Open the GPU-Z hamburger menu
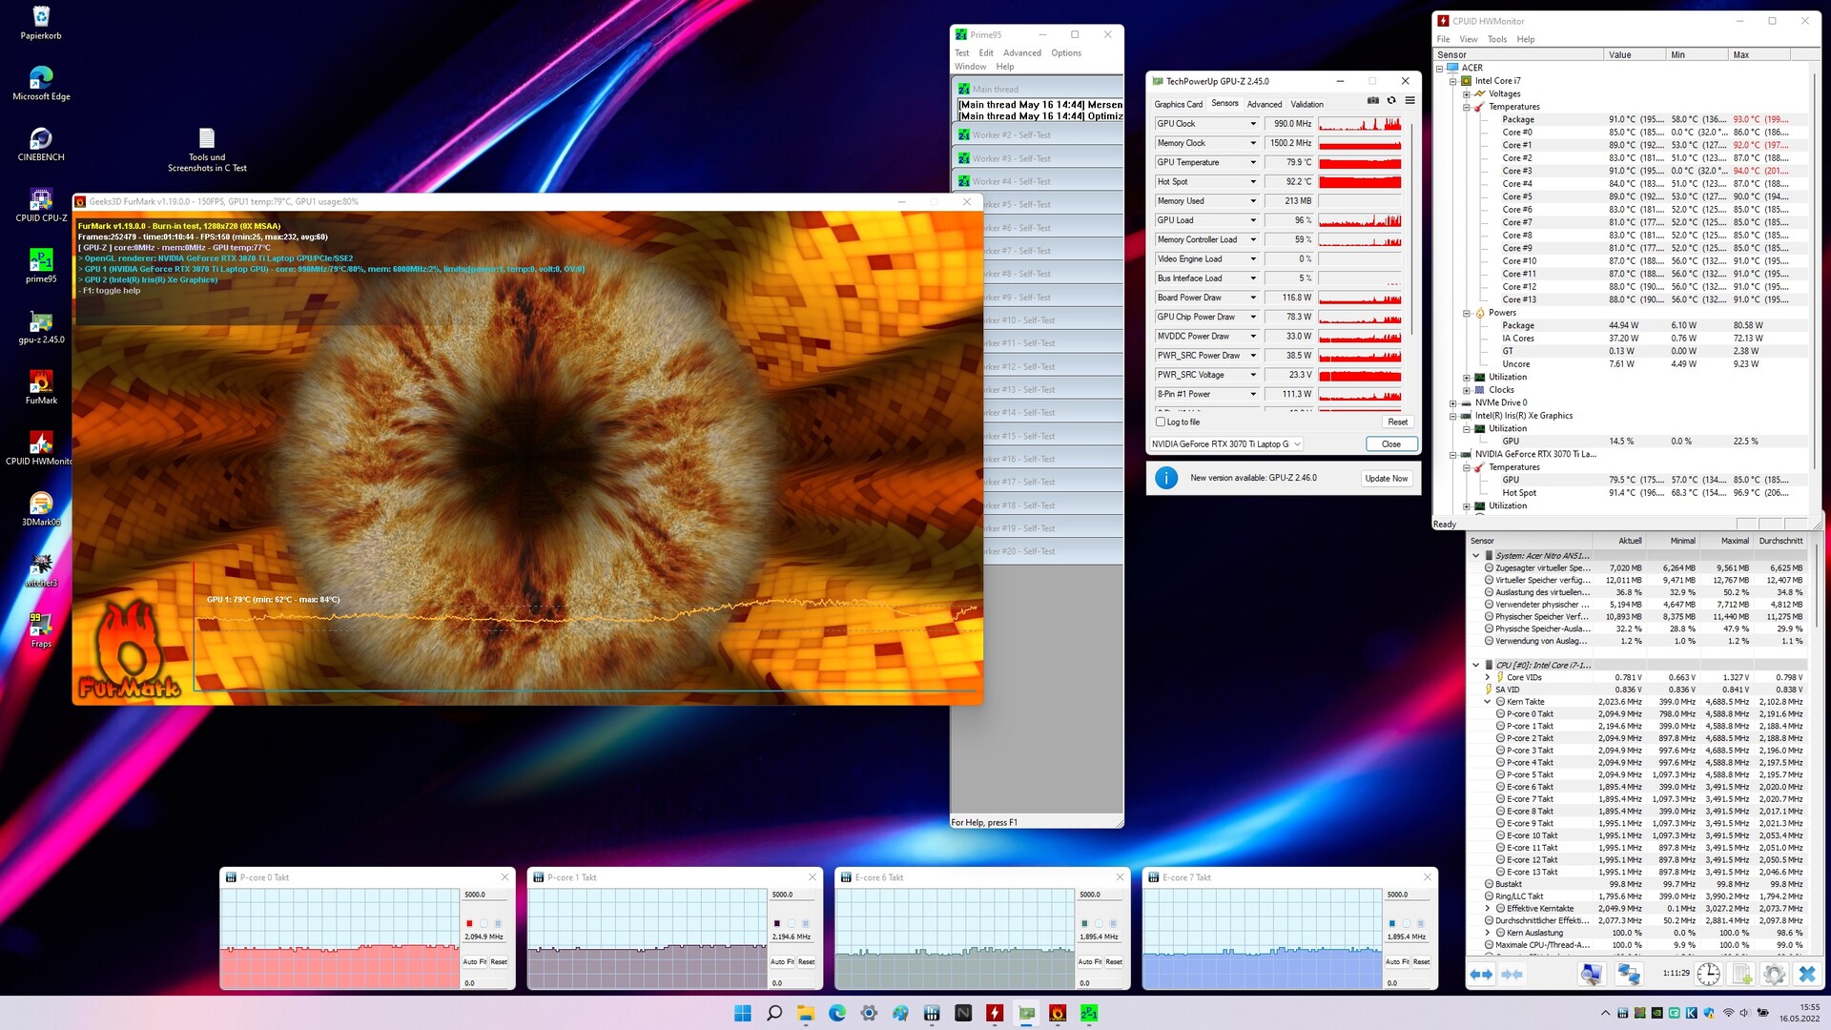1831x1030 pixels. coord(1409,100)
